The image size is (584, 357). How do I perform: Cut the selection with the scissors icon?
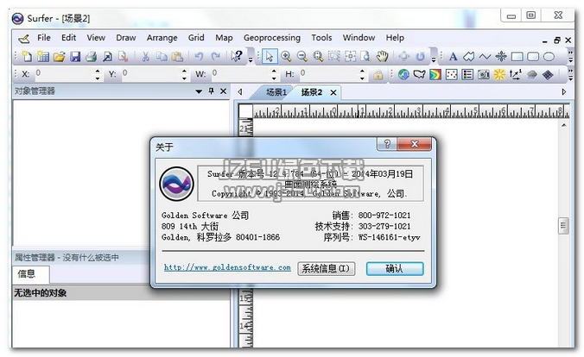(x=146, y=57)
